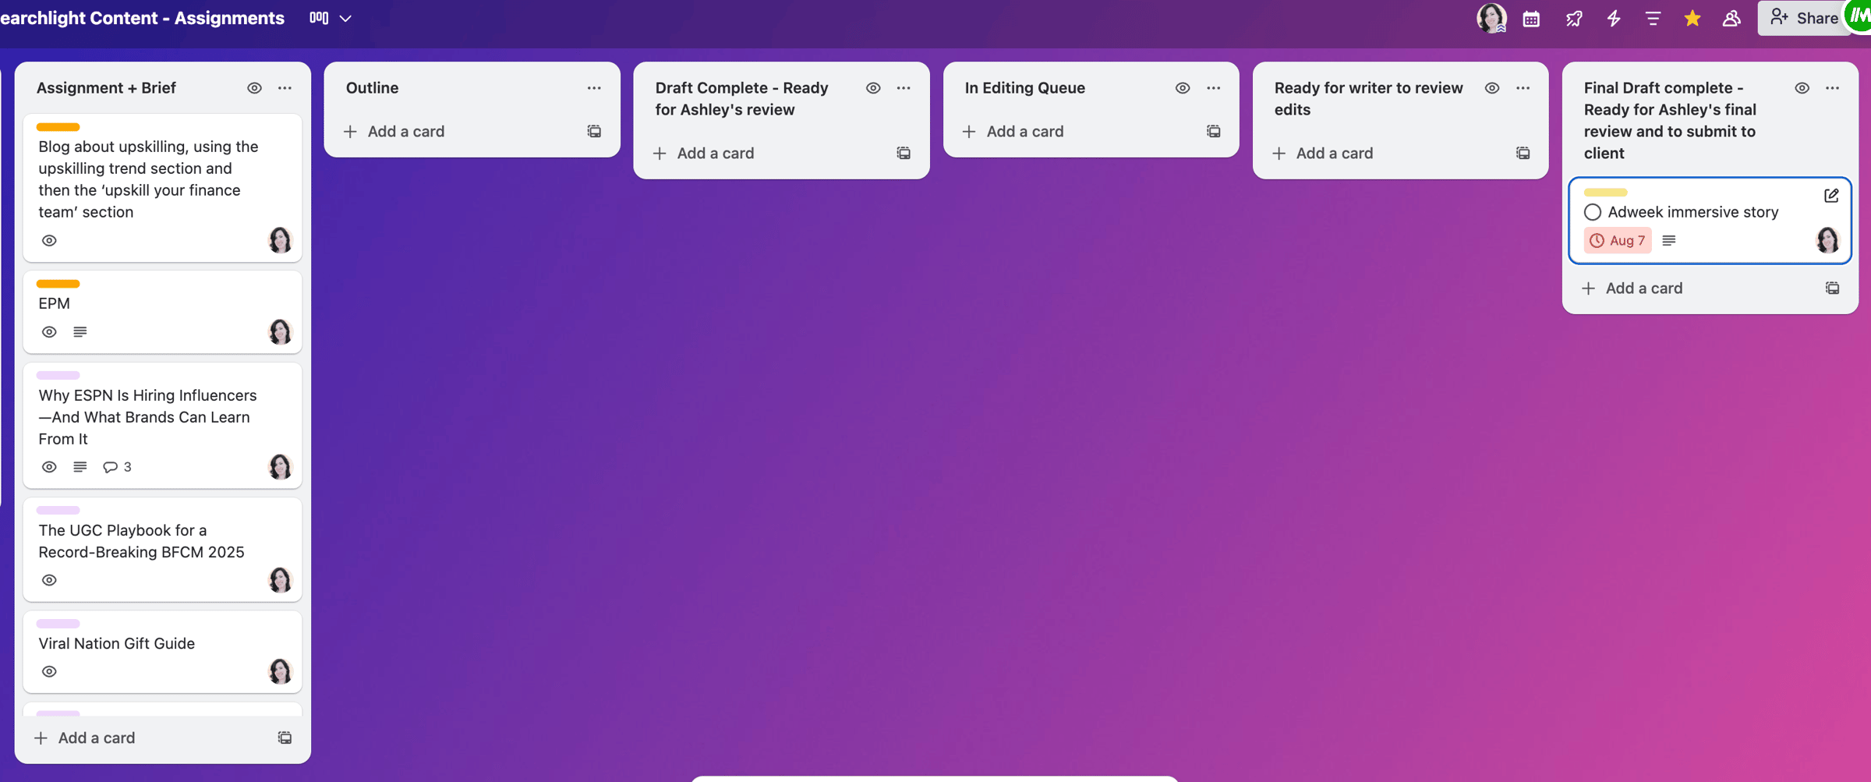Image resolution: width=1871 pixels, height=782 pixels.
Task: Open the Outline list actions menu
Action: tap(594, 88)
